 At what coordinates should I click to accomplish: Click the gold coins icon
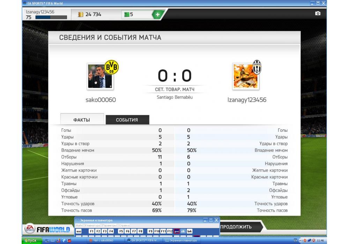click(x=81, y=14)
